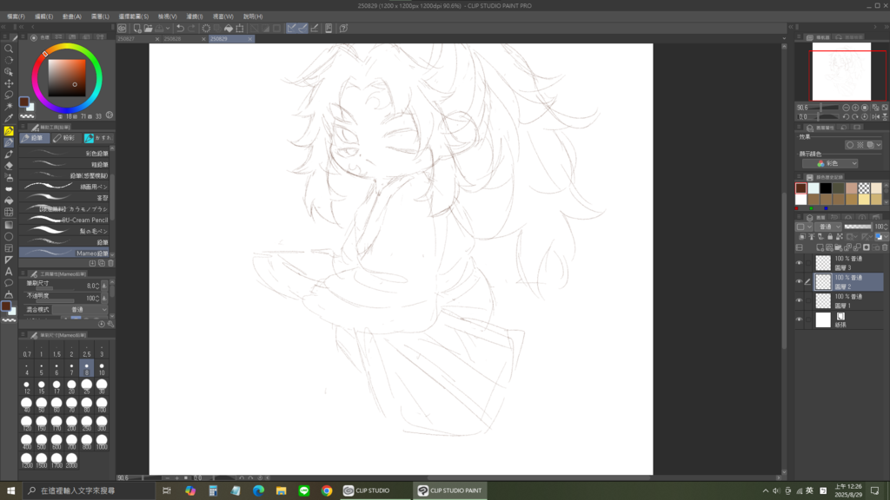The image size is (890, 500).
Task: Select the Move layer tool
Action: pos(9,83)
